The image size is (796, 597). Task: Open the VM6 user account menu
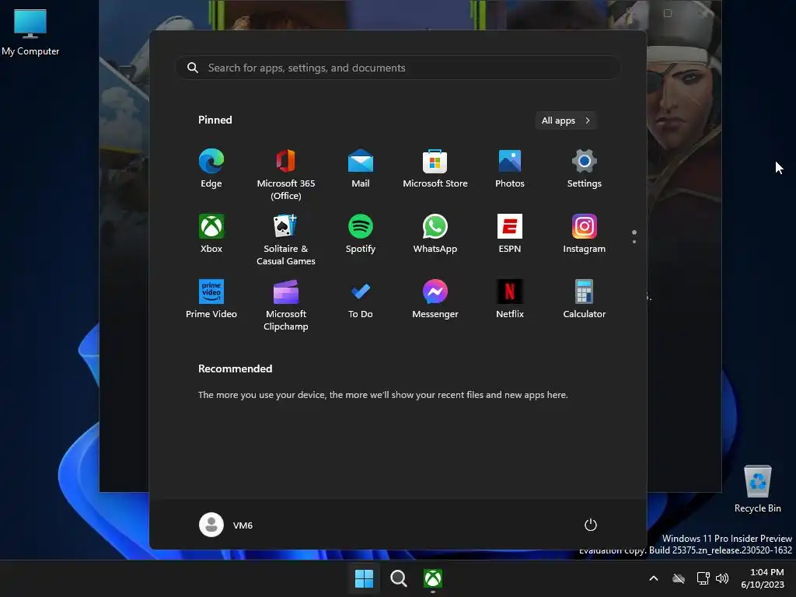[226, 525]
